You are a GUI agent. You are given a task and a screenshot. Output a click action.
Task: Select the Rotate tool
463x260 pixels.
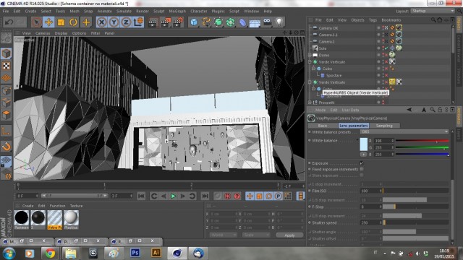[73, 22]
